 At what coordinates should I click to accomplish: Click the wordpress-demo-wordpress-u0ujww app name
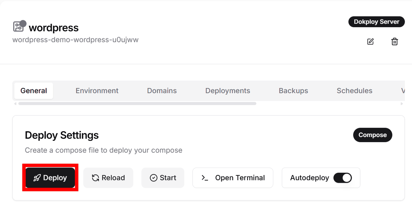pyautogui.click(x=76, y=39)
